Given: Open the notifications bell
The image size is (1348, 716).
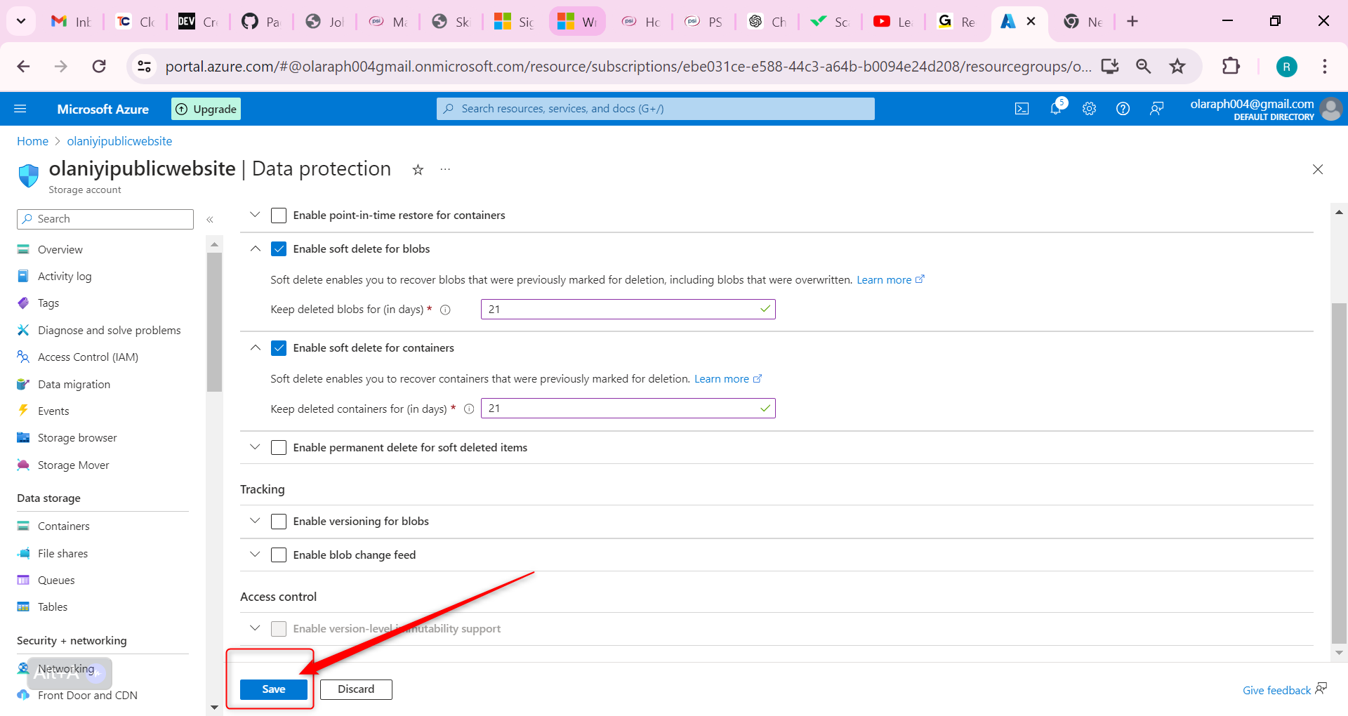Looking at the screenshot, I should point(1056,109).
